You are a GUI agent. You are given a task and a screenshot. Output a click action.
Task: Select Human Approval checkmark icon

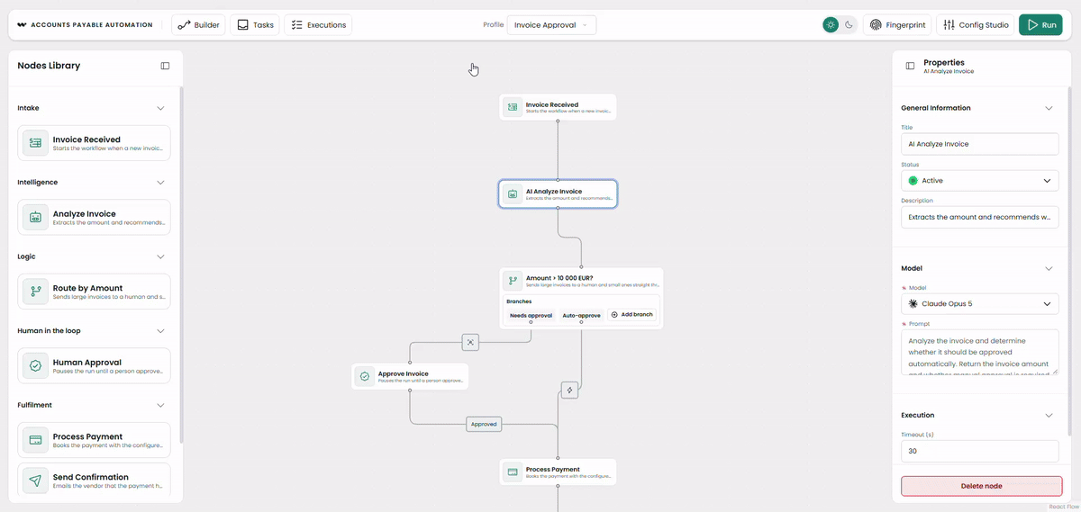point(35,366)
